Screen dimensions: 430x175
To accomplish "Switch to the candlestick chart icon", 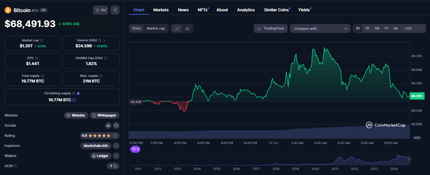I will 187,28.
